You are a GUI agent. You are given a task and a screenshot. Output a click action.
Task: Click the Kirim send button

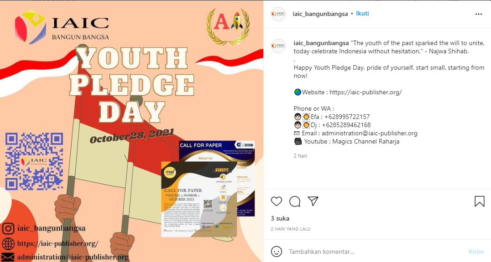coord(476,252)
